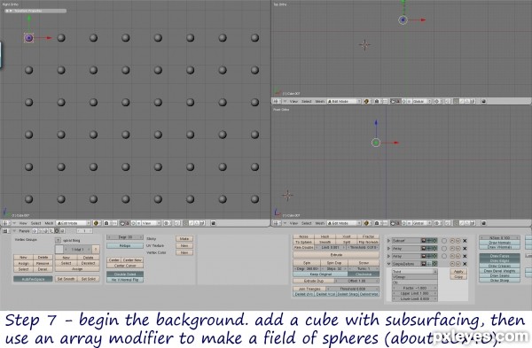Collapse the SimpleDeform modifier panel
Viewport: 532px width, 348px height.
388,264
